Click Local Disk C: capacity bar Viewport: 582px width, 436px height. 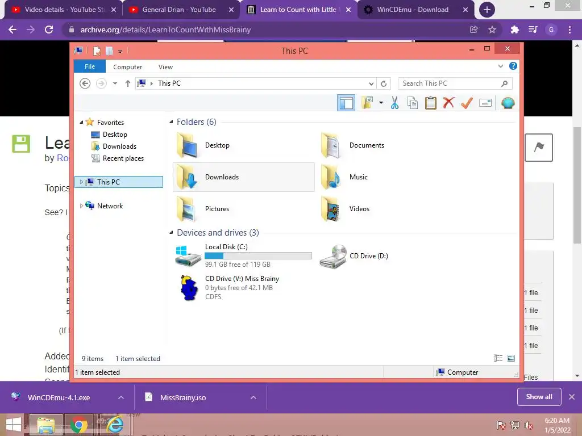click(258, 256)
